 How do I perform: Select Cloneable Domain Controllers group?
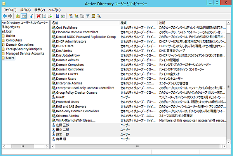point(77,32)
